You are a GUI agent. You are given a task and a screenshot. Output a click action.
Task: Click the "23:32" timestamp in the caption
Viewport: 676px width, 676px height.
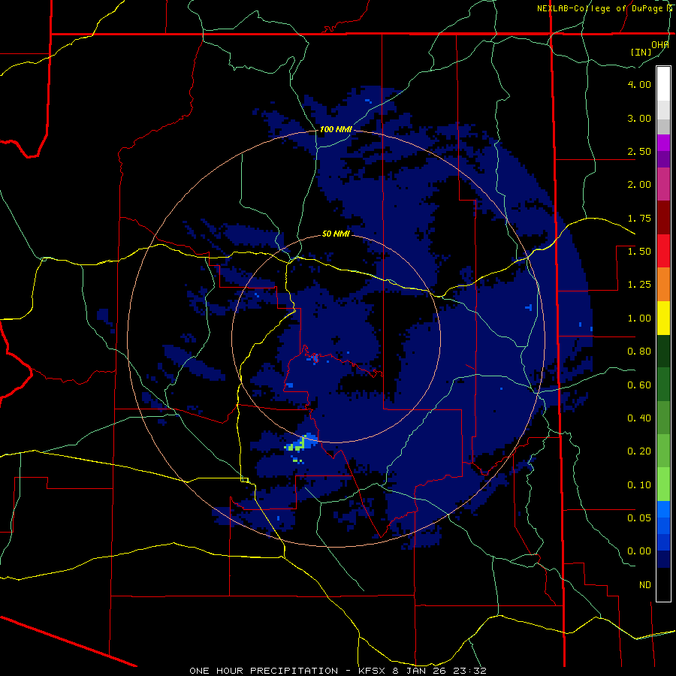(x=471, y=671)
